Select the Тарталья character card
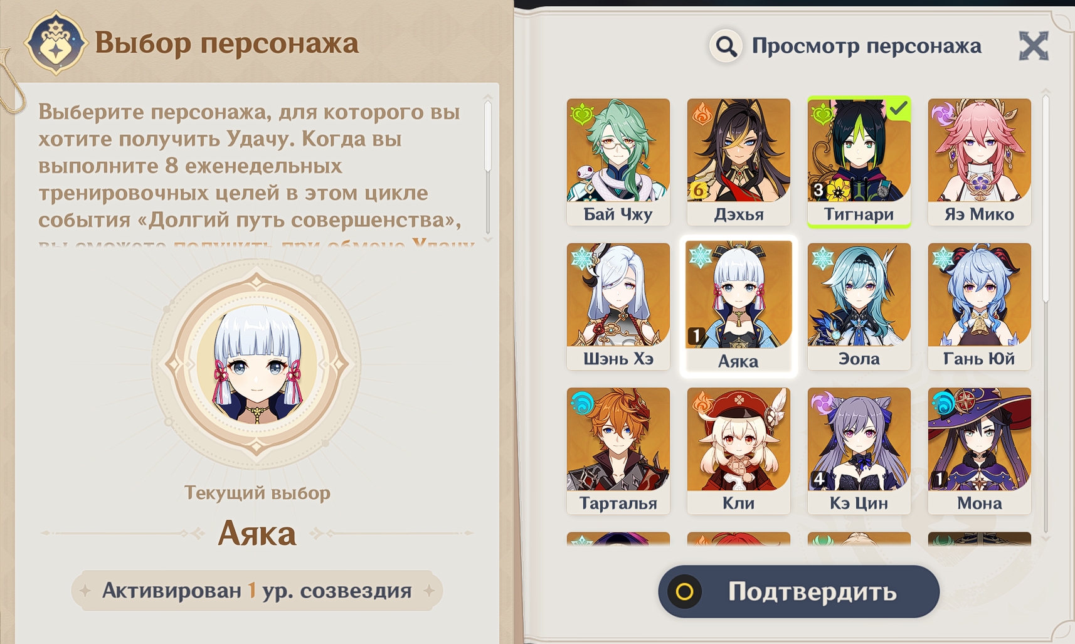The height and width of the screenshot is (644, 1075). 618,451
